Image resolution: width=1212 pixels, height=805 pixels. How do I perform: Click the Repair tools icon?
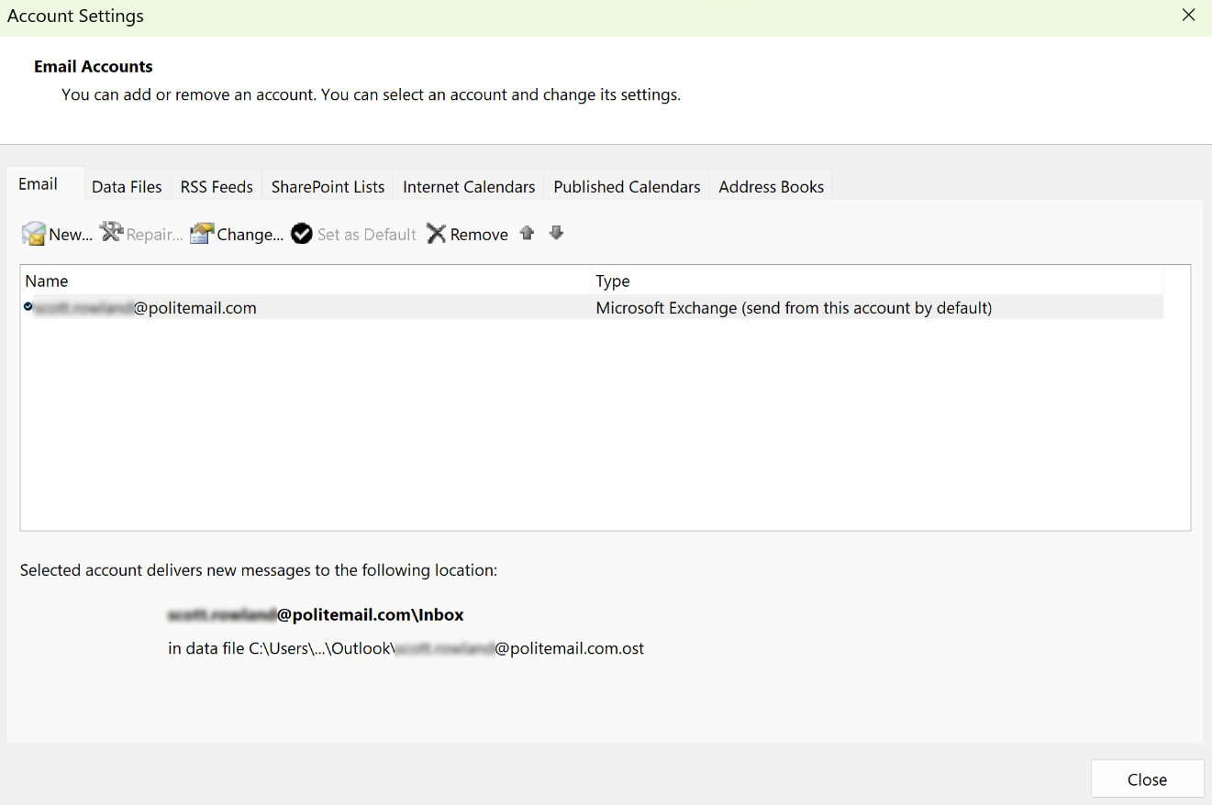pyautogui.click(x=112, y=233)
